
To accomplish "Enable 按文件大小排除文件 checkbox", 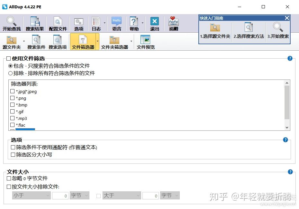I will pyautogui.click(x=9, y=187).
